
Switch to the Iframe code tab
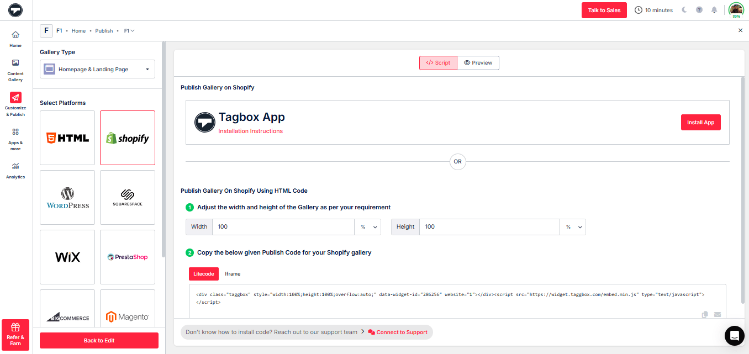233,273
